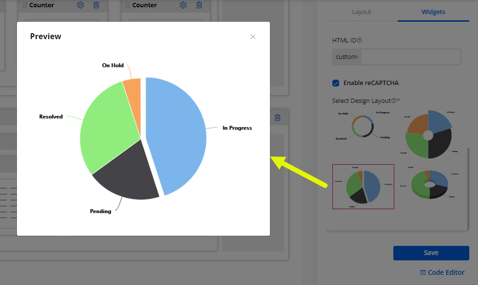Delete the first Counter widget

point(96,5)
